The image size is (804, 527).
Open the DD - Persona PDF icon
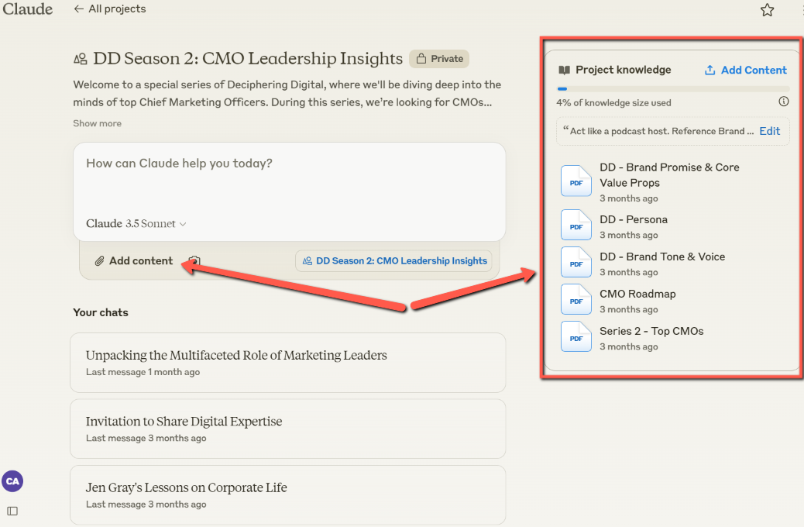(576, 226)
